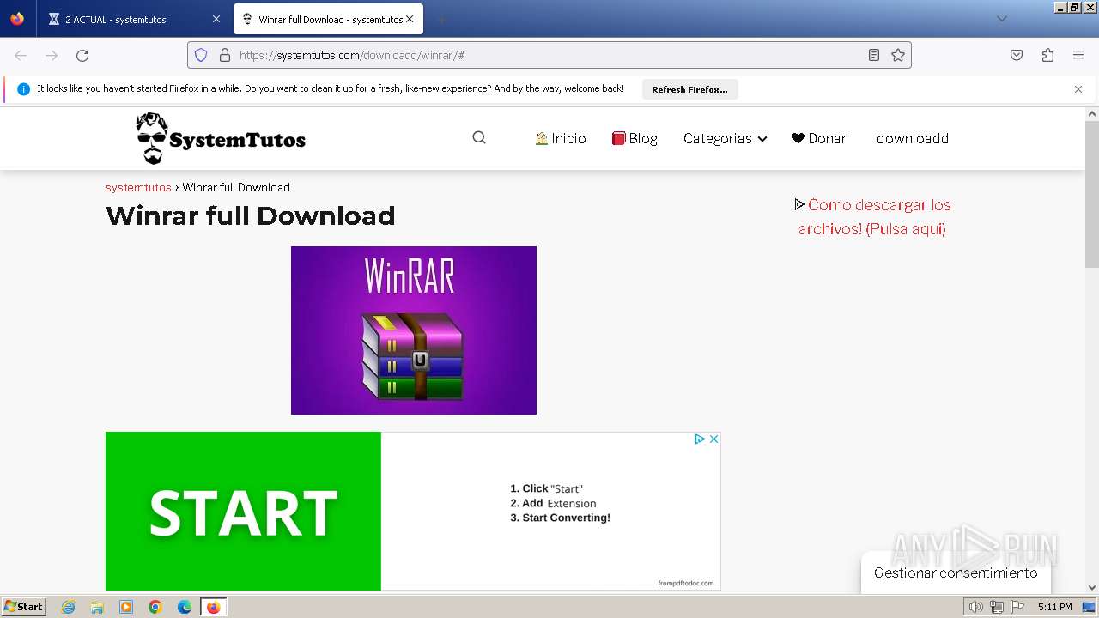Click the frompdftodoc.com ad text
Viewport: 1099px width, 618px height.
pos(686,583)
